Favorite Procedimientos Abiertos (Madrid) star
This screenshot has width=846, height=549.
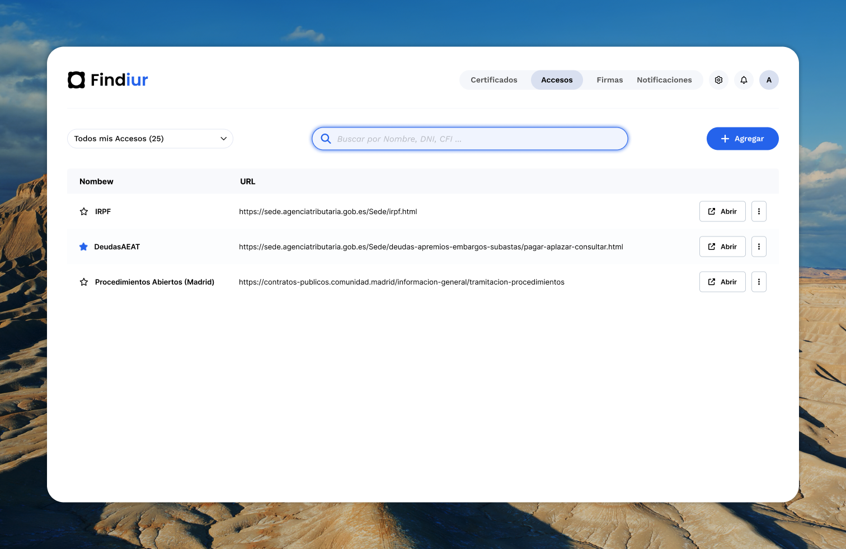pyautogui.click(x=84, y=282)
